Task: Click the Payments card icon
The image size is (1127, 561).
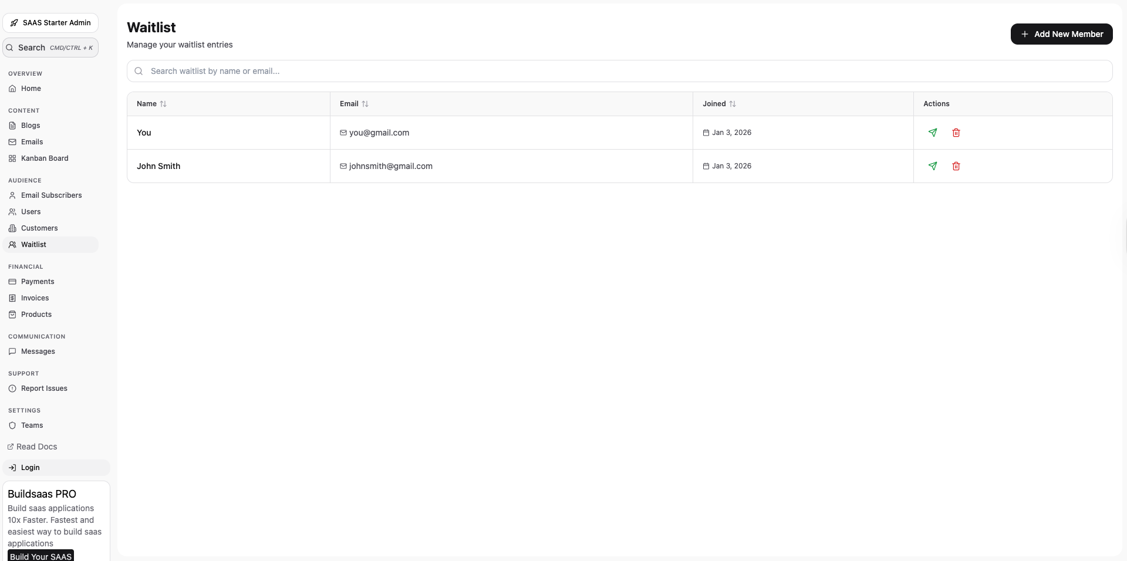Action: pyautogui.click(x=12, y=282)
